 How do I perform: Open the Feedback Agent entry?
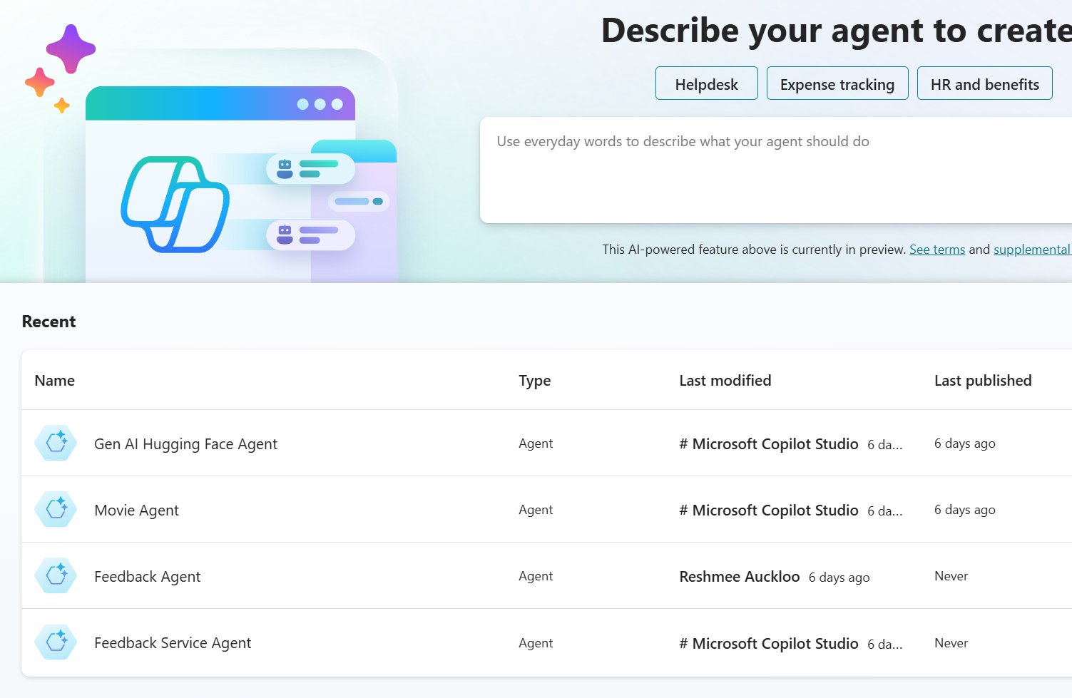[x=147, y=577]
